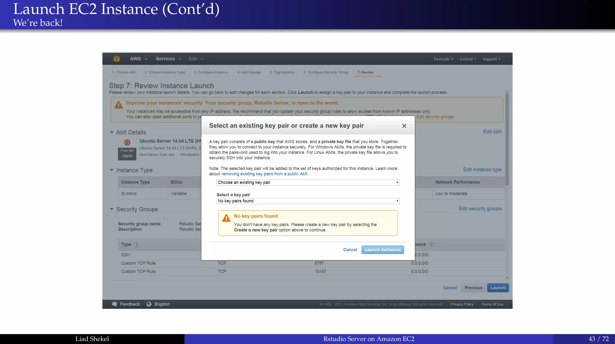Click the ECUs column header
Viewport: 615px width, 344px height.
point(177,182)
